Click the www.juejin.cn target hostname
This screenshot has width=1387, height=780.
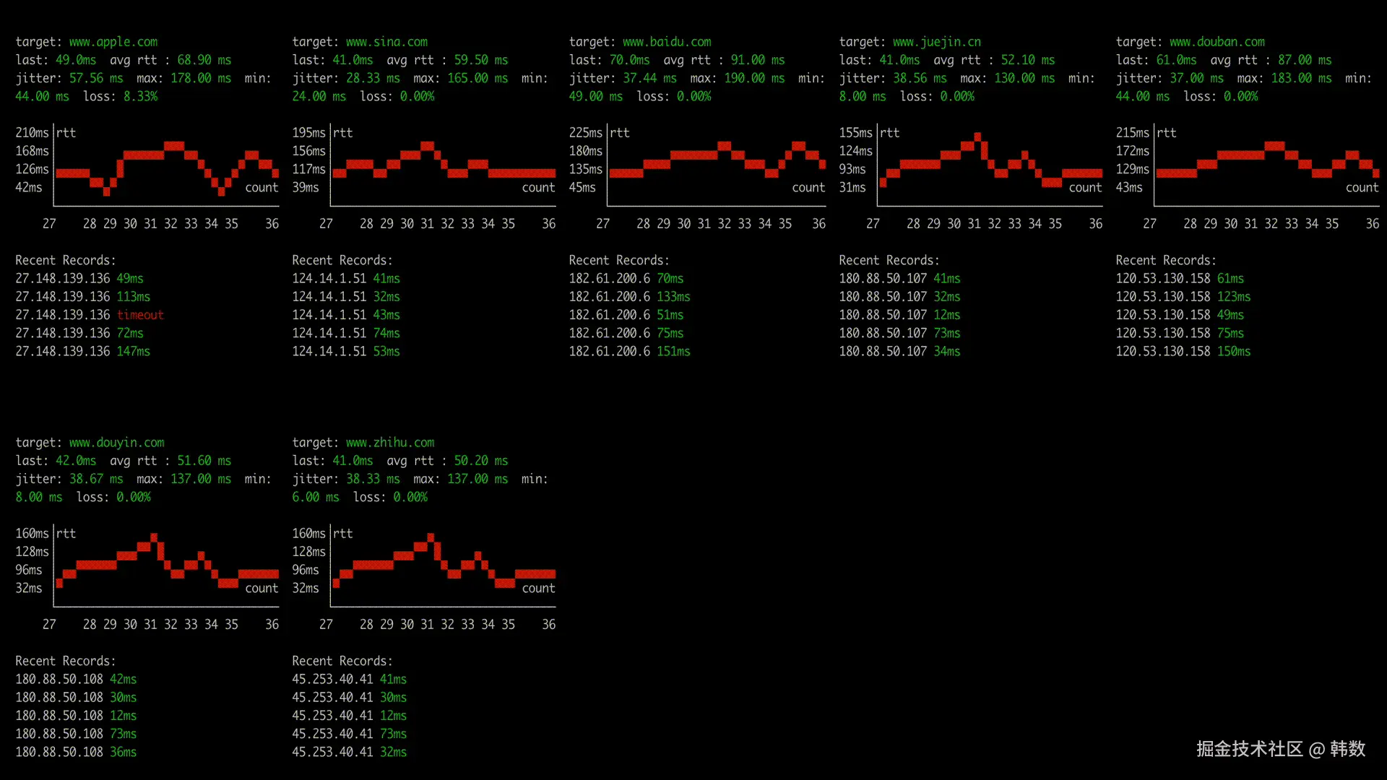coord(936,42)
